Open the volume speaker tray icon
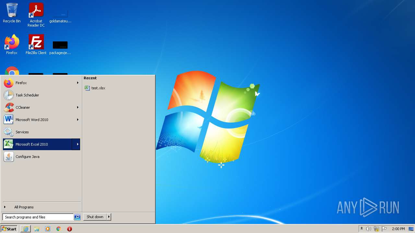415x233 pixels. [369, 229]
